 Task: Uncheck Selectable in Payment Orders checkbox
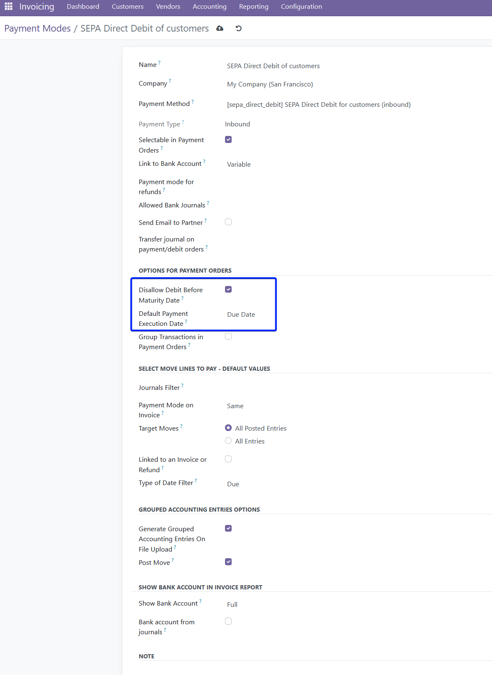pyautogui.click(x=228, y=140)
